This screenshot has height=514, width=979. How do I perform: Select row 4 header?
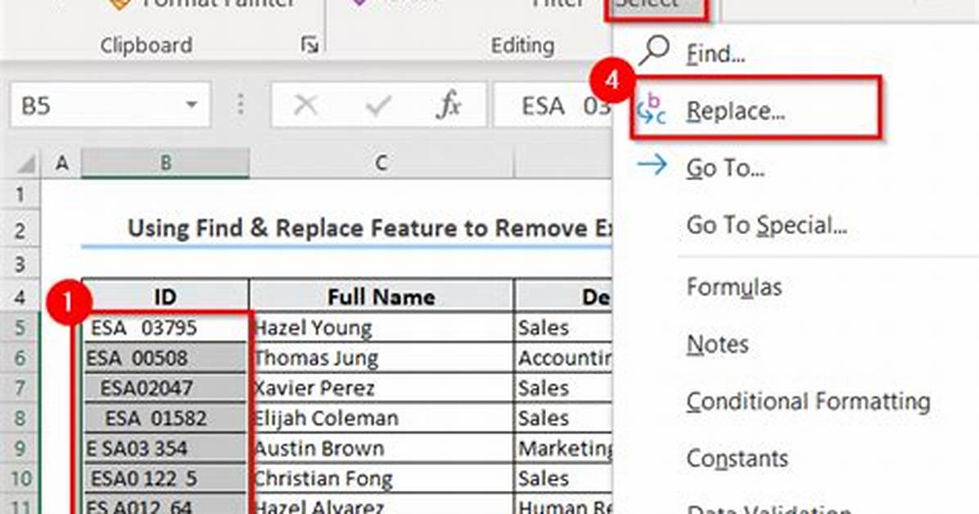click(x=20, y=296)
